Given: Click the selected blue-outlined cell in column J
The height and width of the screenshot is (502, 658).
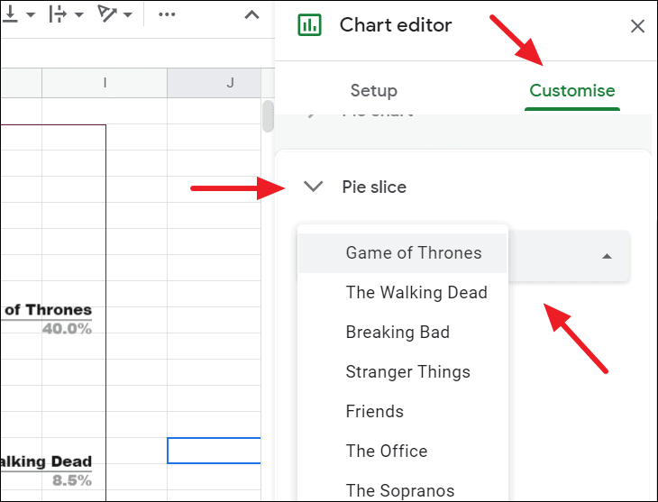Looking at the screenshot, I should point(214,451).
